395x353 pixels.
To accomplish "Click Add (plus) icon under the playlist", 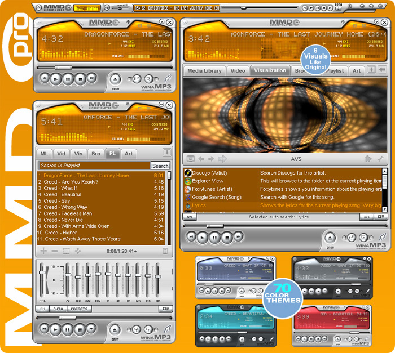I will 43,251.
